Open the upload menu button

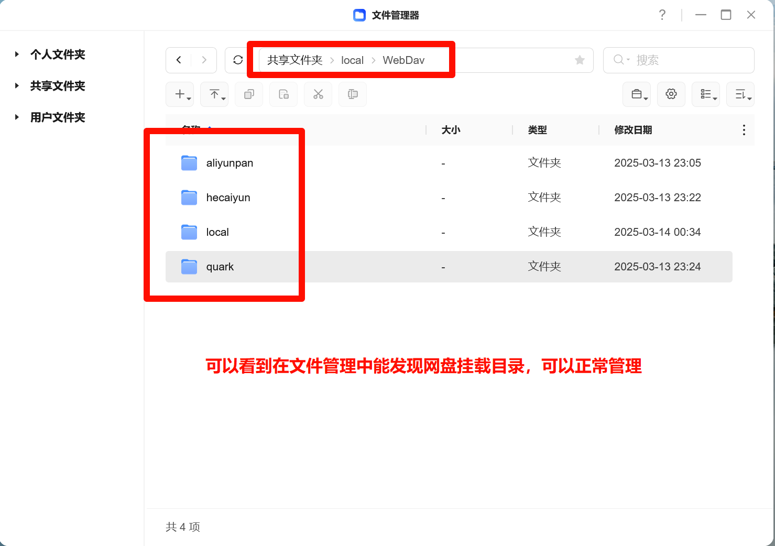point(214,94)
